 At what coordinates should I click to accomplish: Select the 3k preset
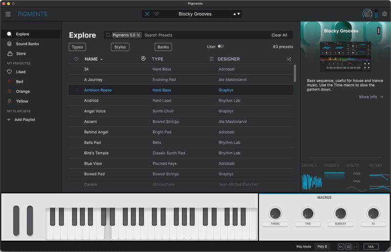(181, 69)
